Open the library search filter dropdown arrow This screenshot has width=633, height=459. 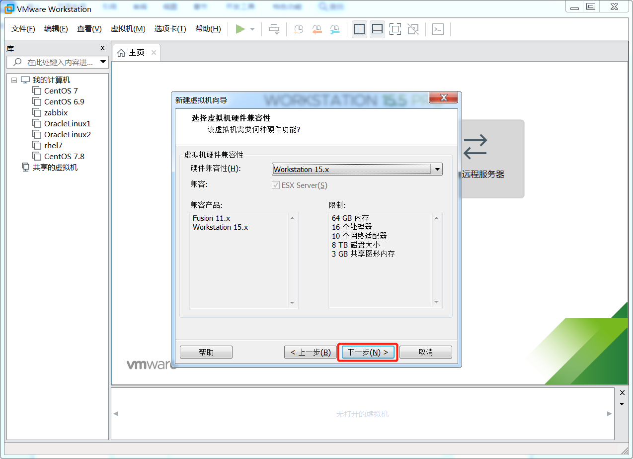point(103,62)
